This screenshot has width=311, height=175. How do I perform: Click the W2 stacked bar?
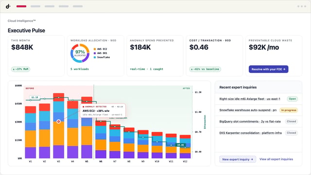(x=44, y=131)
